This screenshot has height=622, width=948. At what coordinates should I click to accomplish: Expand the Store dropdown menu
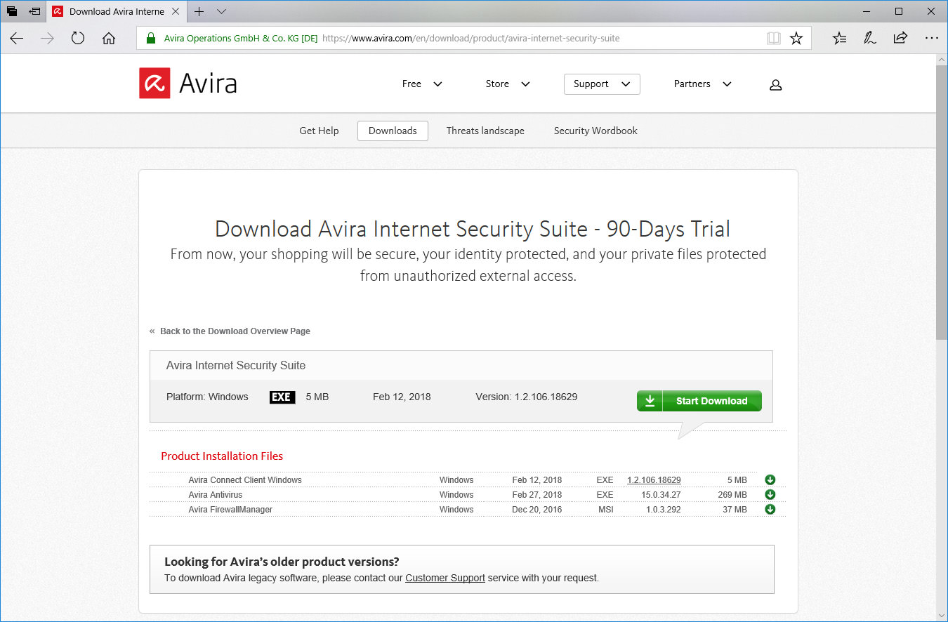(x=508, y=84)
